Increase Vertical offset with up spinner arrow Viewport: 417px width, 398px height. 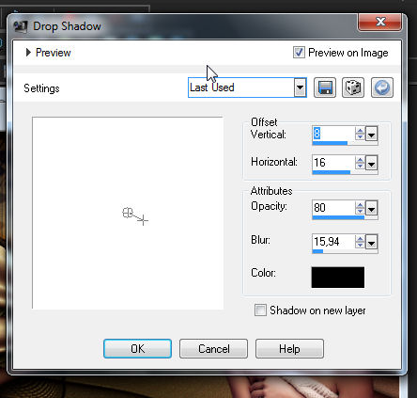coord(360,131)
